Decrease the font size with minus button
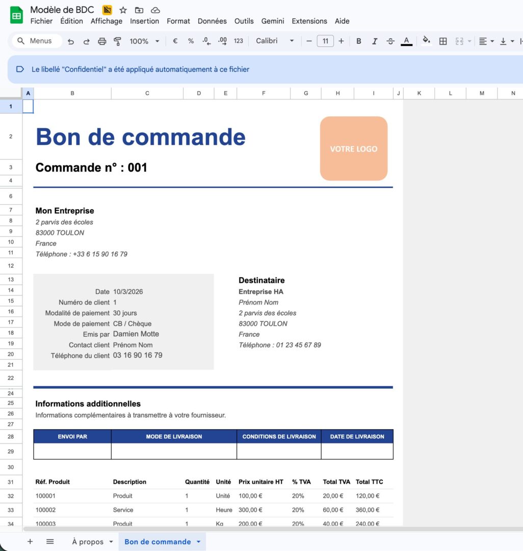 309,41
